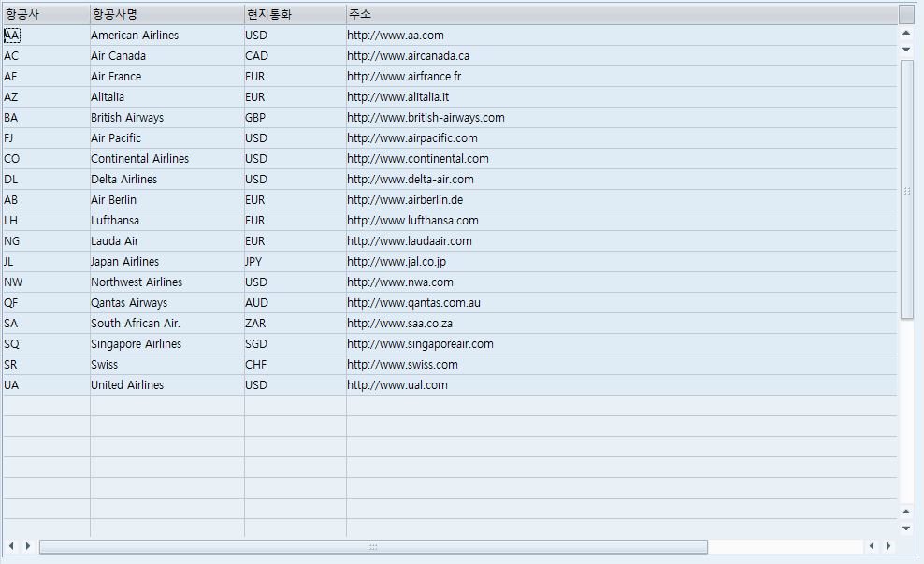Click the Air Berlin name cell
Viewport: 924px width, 564px height.
167,200
